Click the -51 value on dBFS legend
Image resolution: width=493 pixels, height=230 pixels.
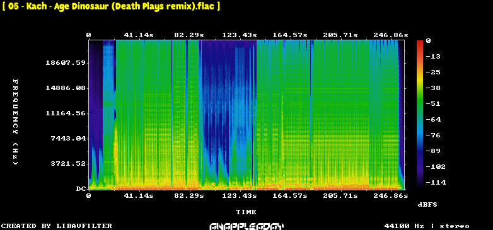click(x=433, y=104)
